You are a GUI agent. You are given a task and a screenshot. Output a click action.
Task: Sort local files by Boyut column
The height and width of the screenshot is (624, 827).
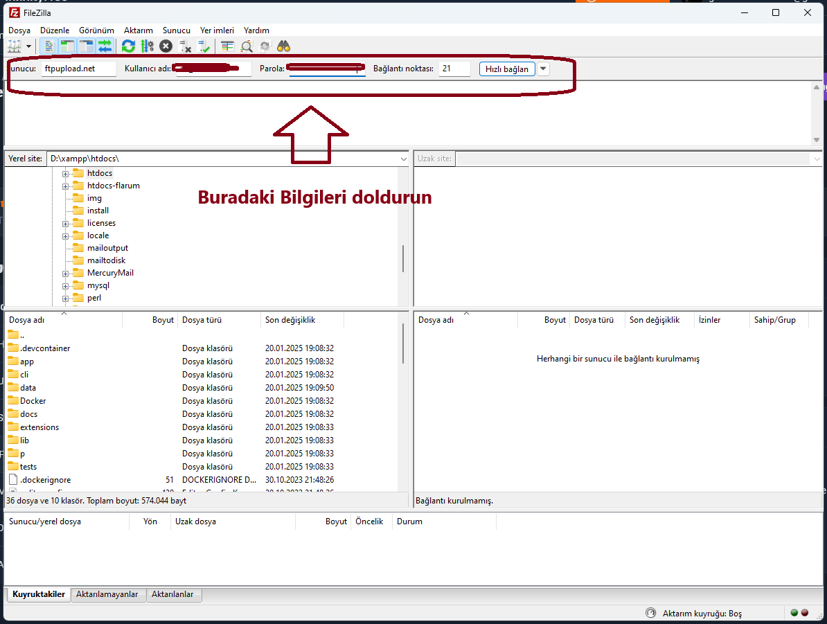click(x=150, y=320)
